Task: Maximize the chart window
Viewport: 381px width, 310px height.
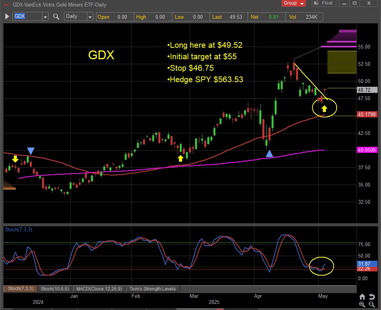Action: coord(355,3)
